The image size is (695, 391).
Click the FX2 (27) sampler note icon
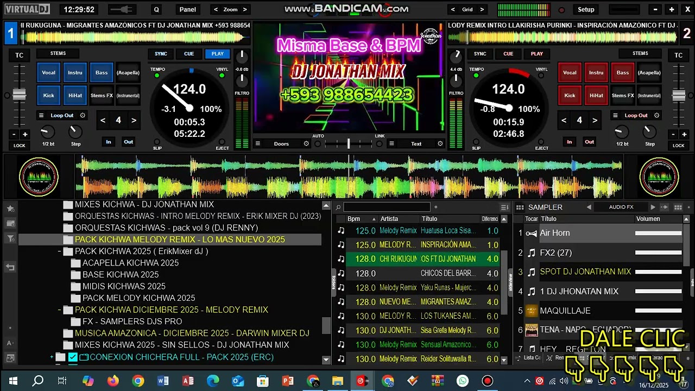tap(532, 253)
